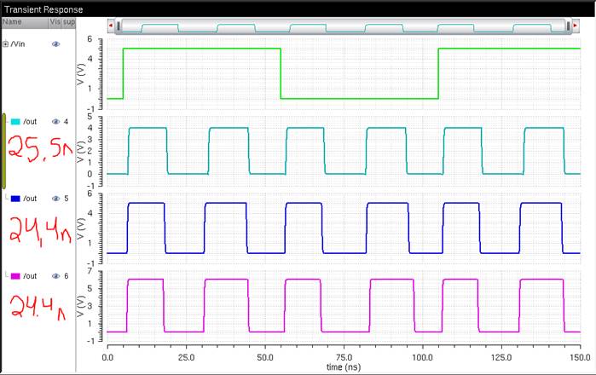The image size is (596, 375).
Task: Click left red arrow on overview scrollbar
Action: 111,27
